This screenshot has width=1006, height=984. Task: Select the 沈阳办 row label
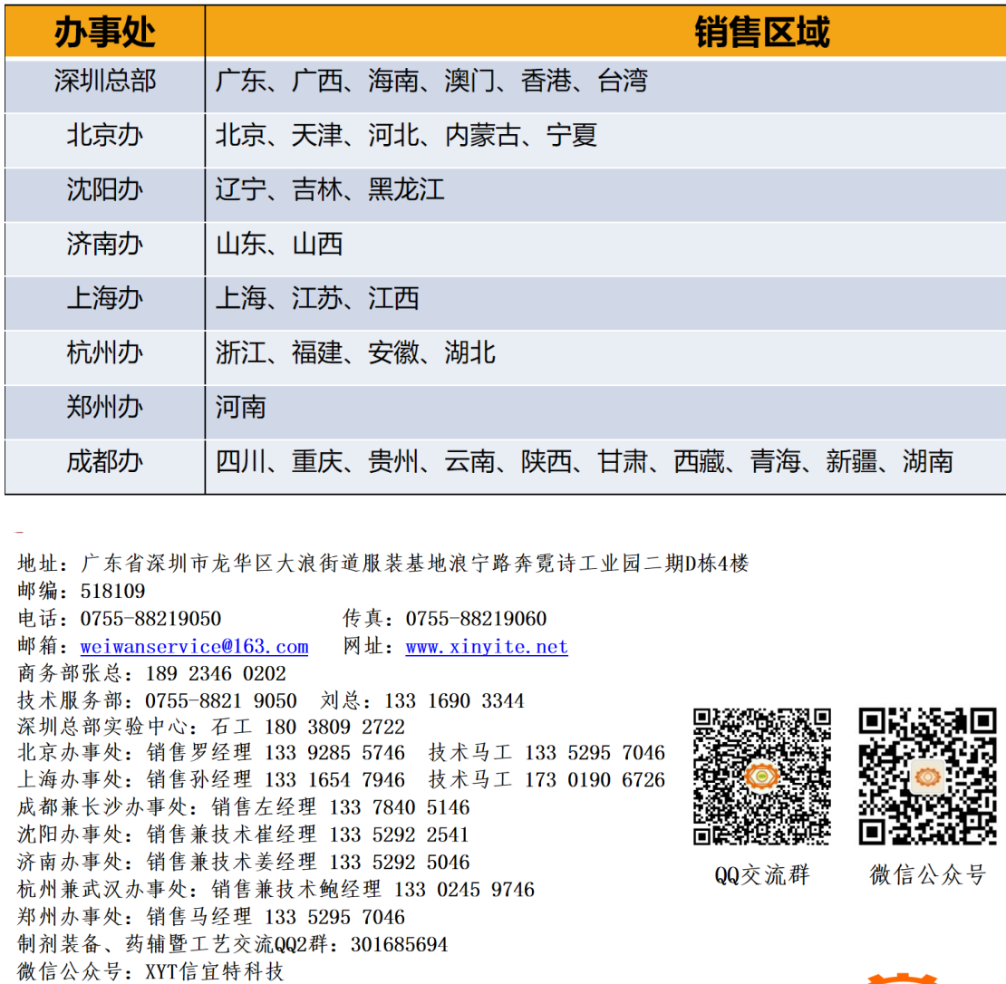(105, 190)
